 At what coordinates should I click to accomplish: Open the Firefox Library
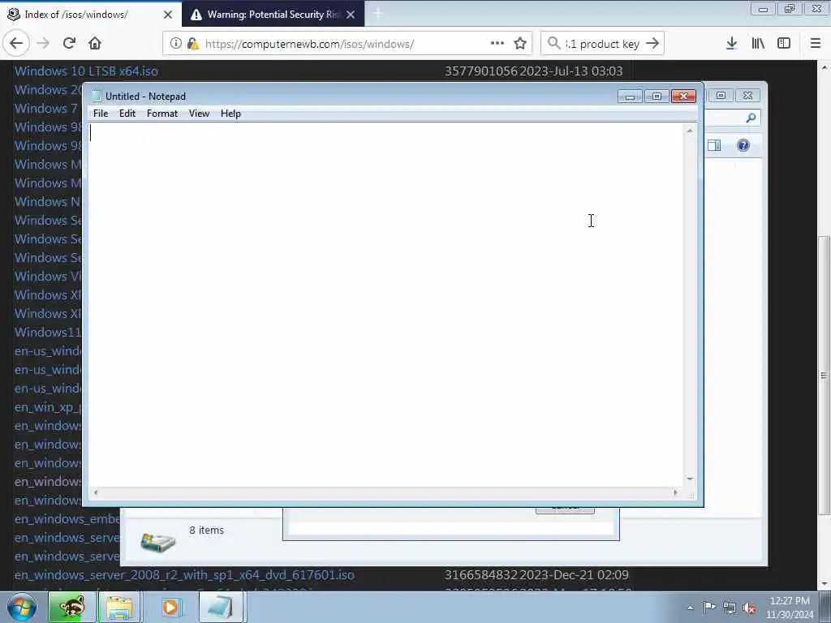[x=758, y=44]
